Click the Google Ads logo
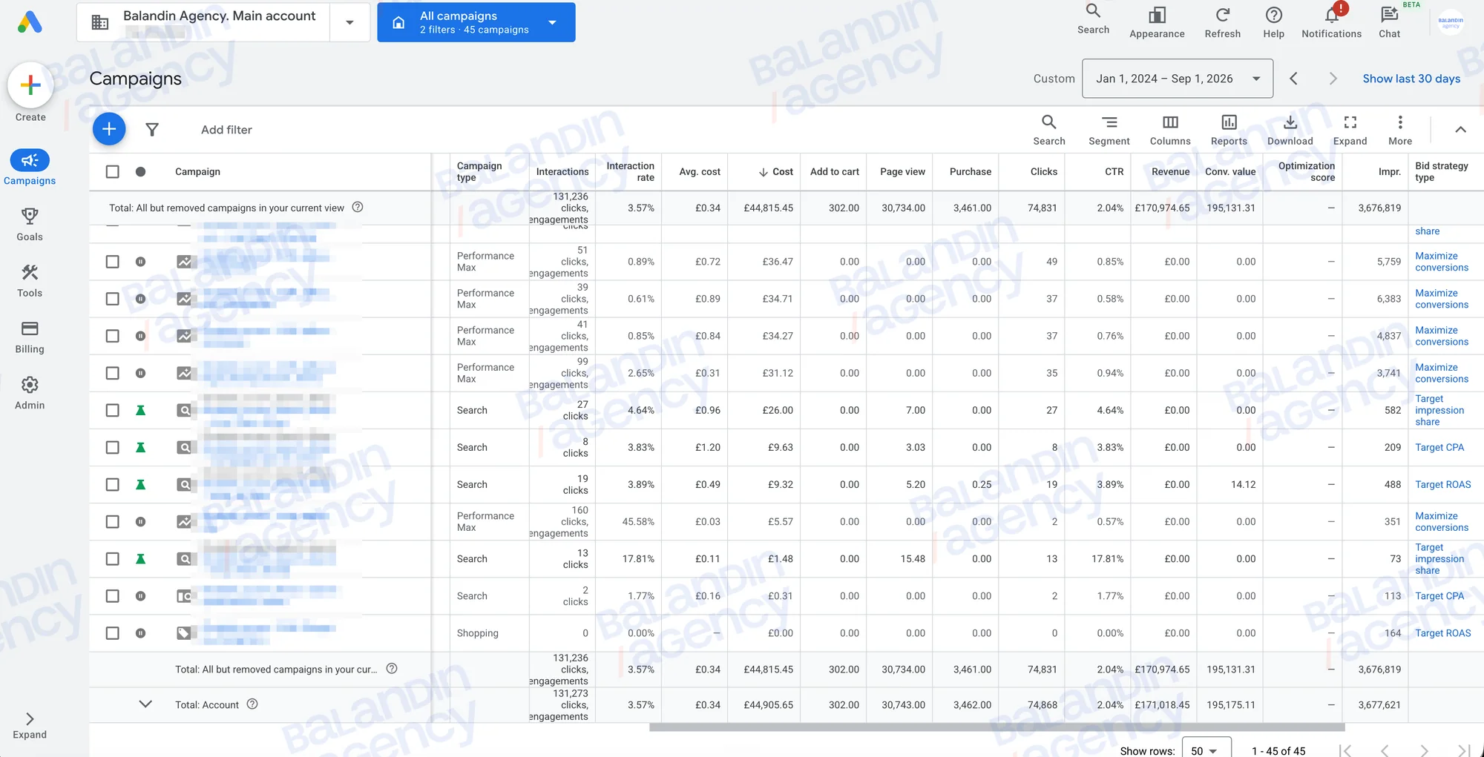The height and width of the screenshot is (757, 1484). tap(30, 22)
